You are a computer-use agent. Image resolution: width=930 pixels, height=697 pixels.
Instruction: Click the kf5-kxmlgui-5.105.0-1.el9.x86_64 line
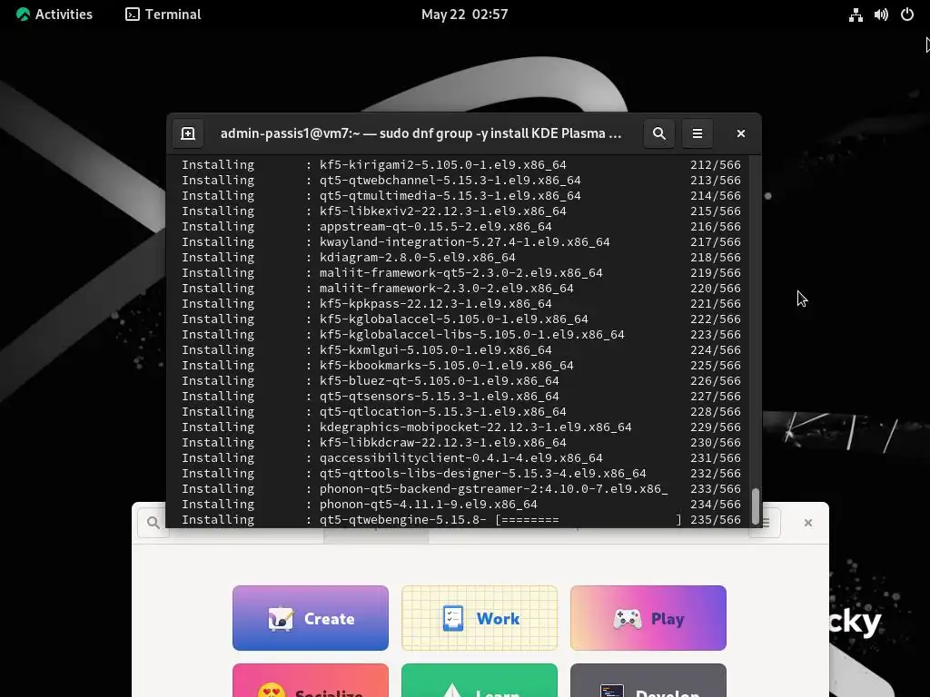click(x=460, y=349)
